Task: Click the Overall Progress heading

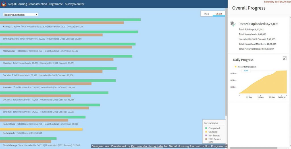Action: [249, 8]
